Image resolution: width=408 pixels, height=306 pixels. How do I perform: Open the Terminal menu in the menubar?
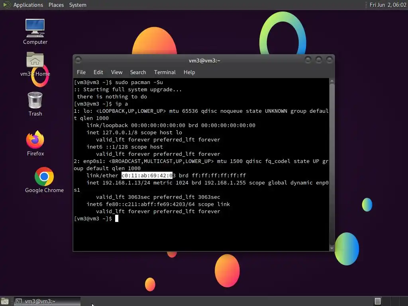click(165, 73)
